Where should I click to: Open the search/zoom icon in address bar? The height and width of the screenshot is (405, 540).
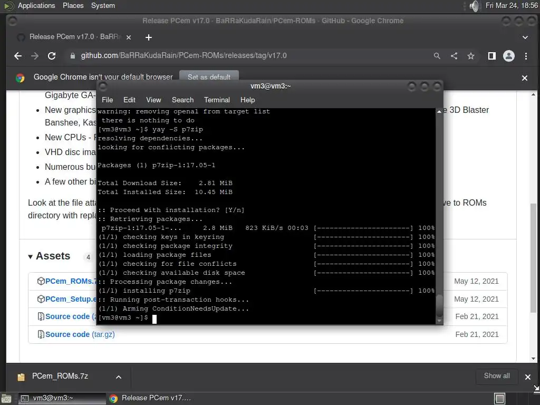coord(437,56)
